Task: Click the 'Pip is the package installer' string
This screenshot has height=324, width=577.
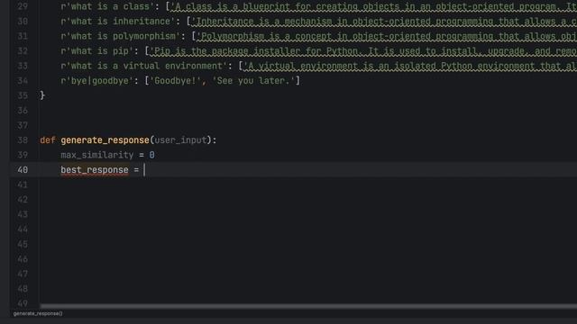Action: click(x=362, y=51)
